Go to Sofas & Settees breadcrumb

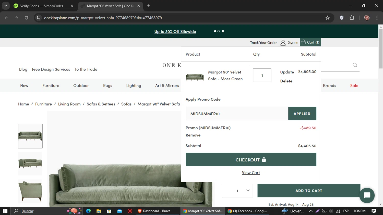pyautogui.click(x=101, y=104)
